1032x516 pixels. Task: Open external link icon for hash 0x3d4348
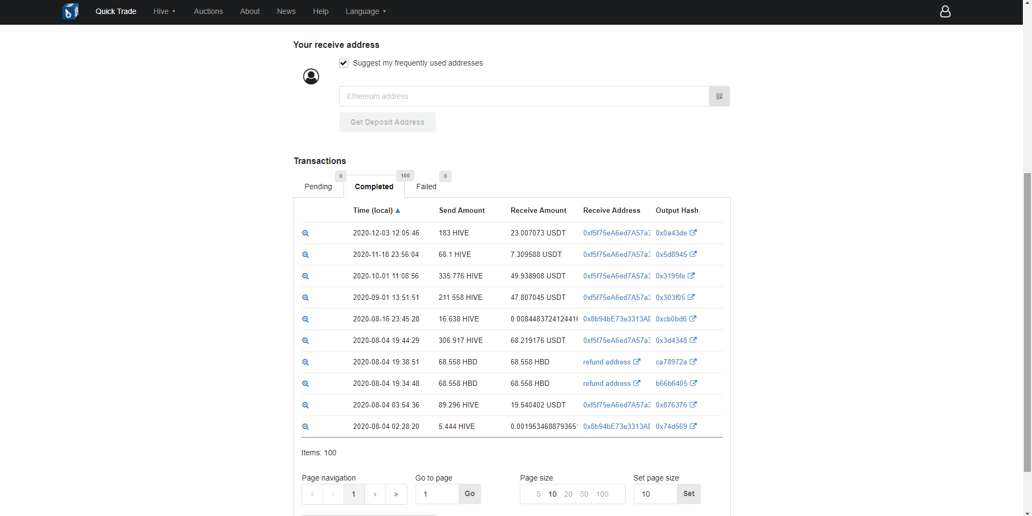(x=693, y=340)
